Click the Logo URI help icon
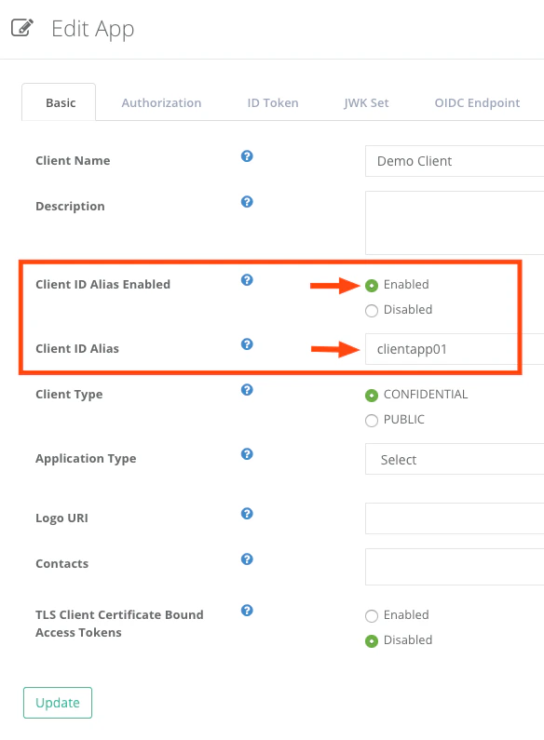Viewport: 544px width, 740px height. [x=247, y=514]
